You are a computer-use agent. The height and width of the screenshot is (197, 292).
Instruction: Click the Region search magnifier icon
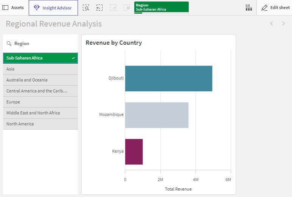pyautogui.click(x=9, y=44)
